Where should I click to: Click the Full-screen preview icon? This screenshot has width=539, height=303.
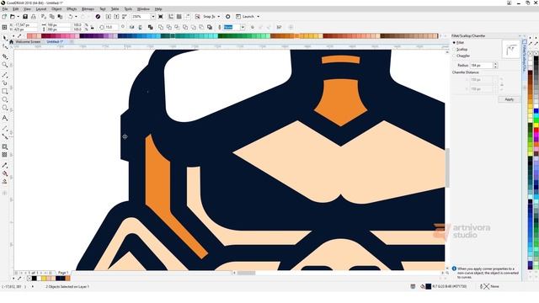(x=161, y=17)
